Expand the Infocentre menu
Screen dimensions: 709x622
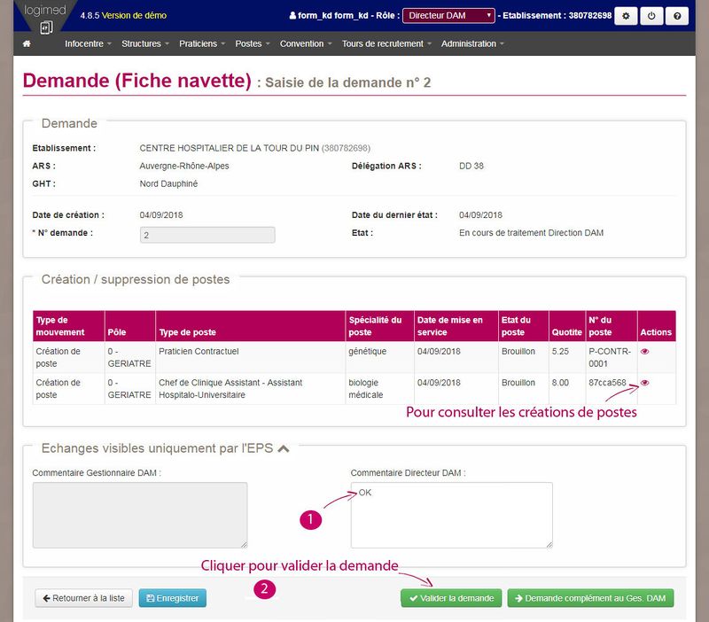click(88, 43)
